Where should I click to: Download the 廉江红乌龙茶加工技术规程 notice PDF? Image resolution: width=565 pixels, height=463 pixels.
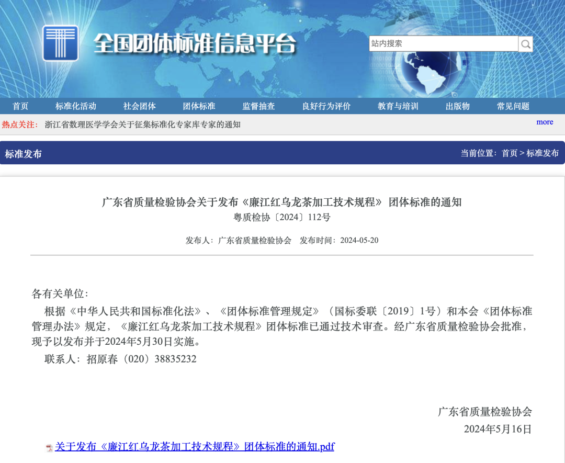[195, 446]
